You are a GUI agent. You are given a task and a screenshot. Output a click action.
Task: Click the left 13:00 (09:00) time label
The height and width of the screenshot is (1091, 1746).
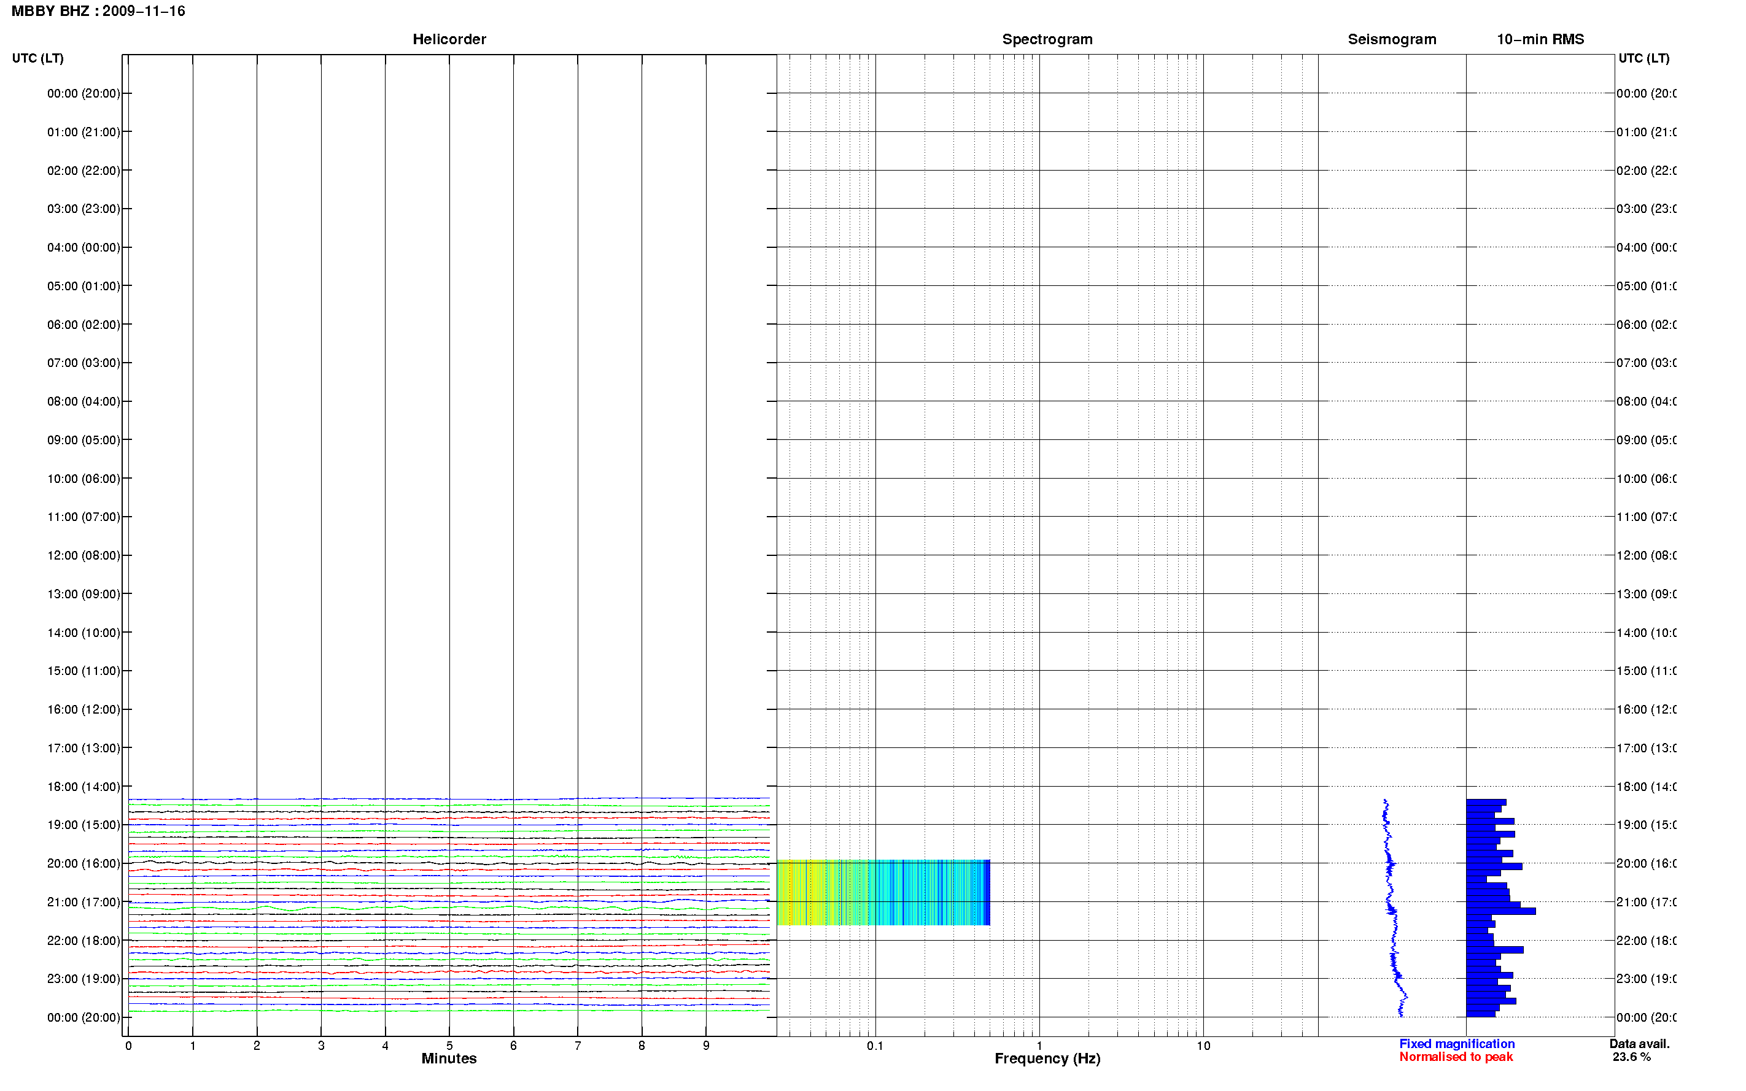pyautogui.click(x=83, y=594)
